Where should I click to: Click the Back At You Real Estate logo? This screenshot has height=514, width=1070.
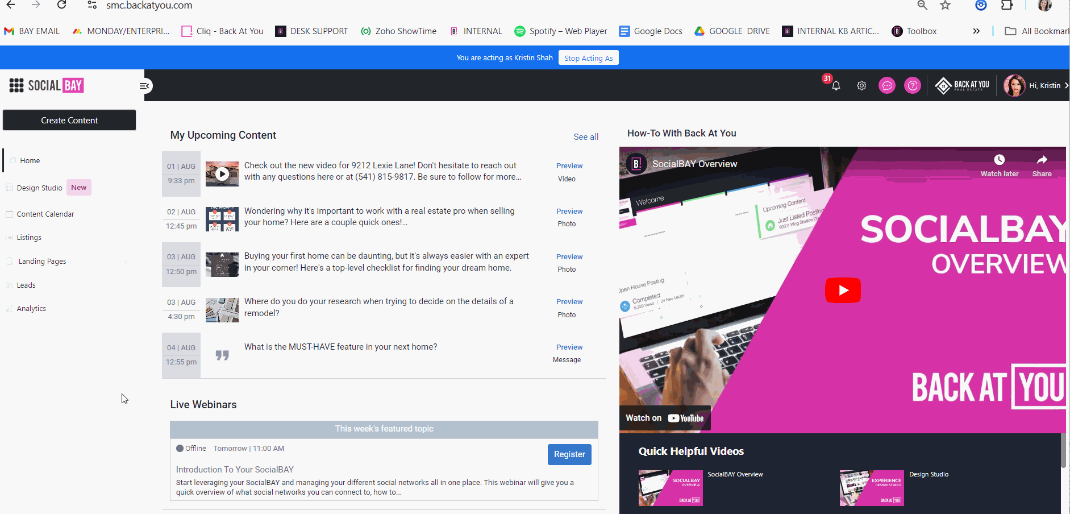(962, 86)
